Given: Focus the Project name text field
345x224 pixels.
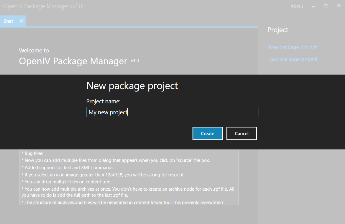Looking at the screenshot, I should 172,112.
